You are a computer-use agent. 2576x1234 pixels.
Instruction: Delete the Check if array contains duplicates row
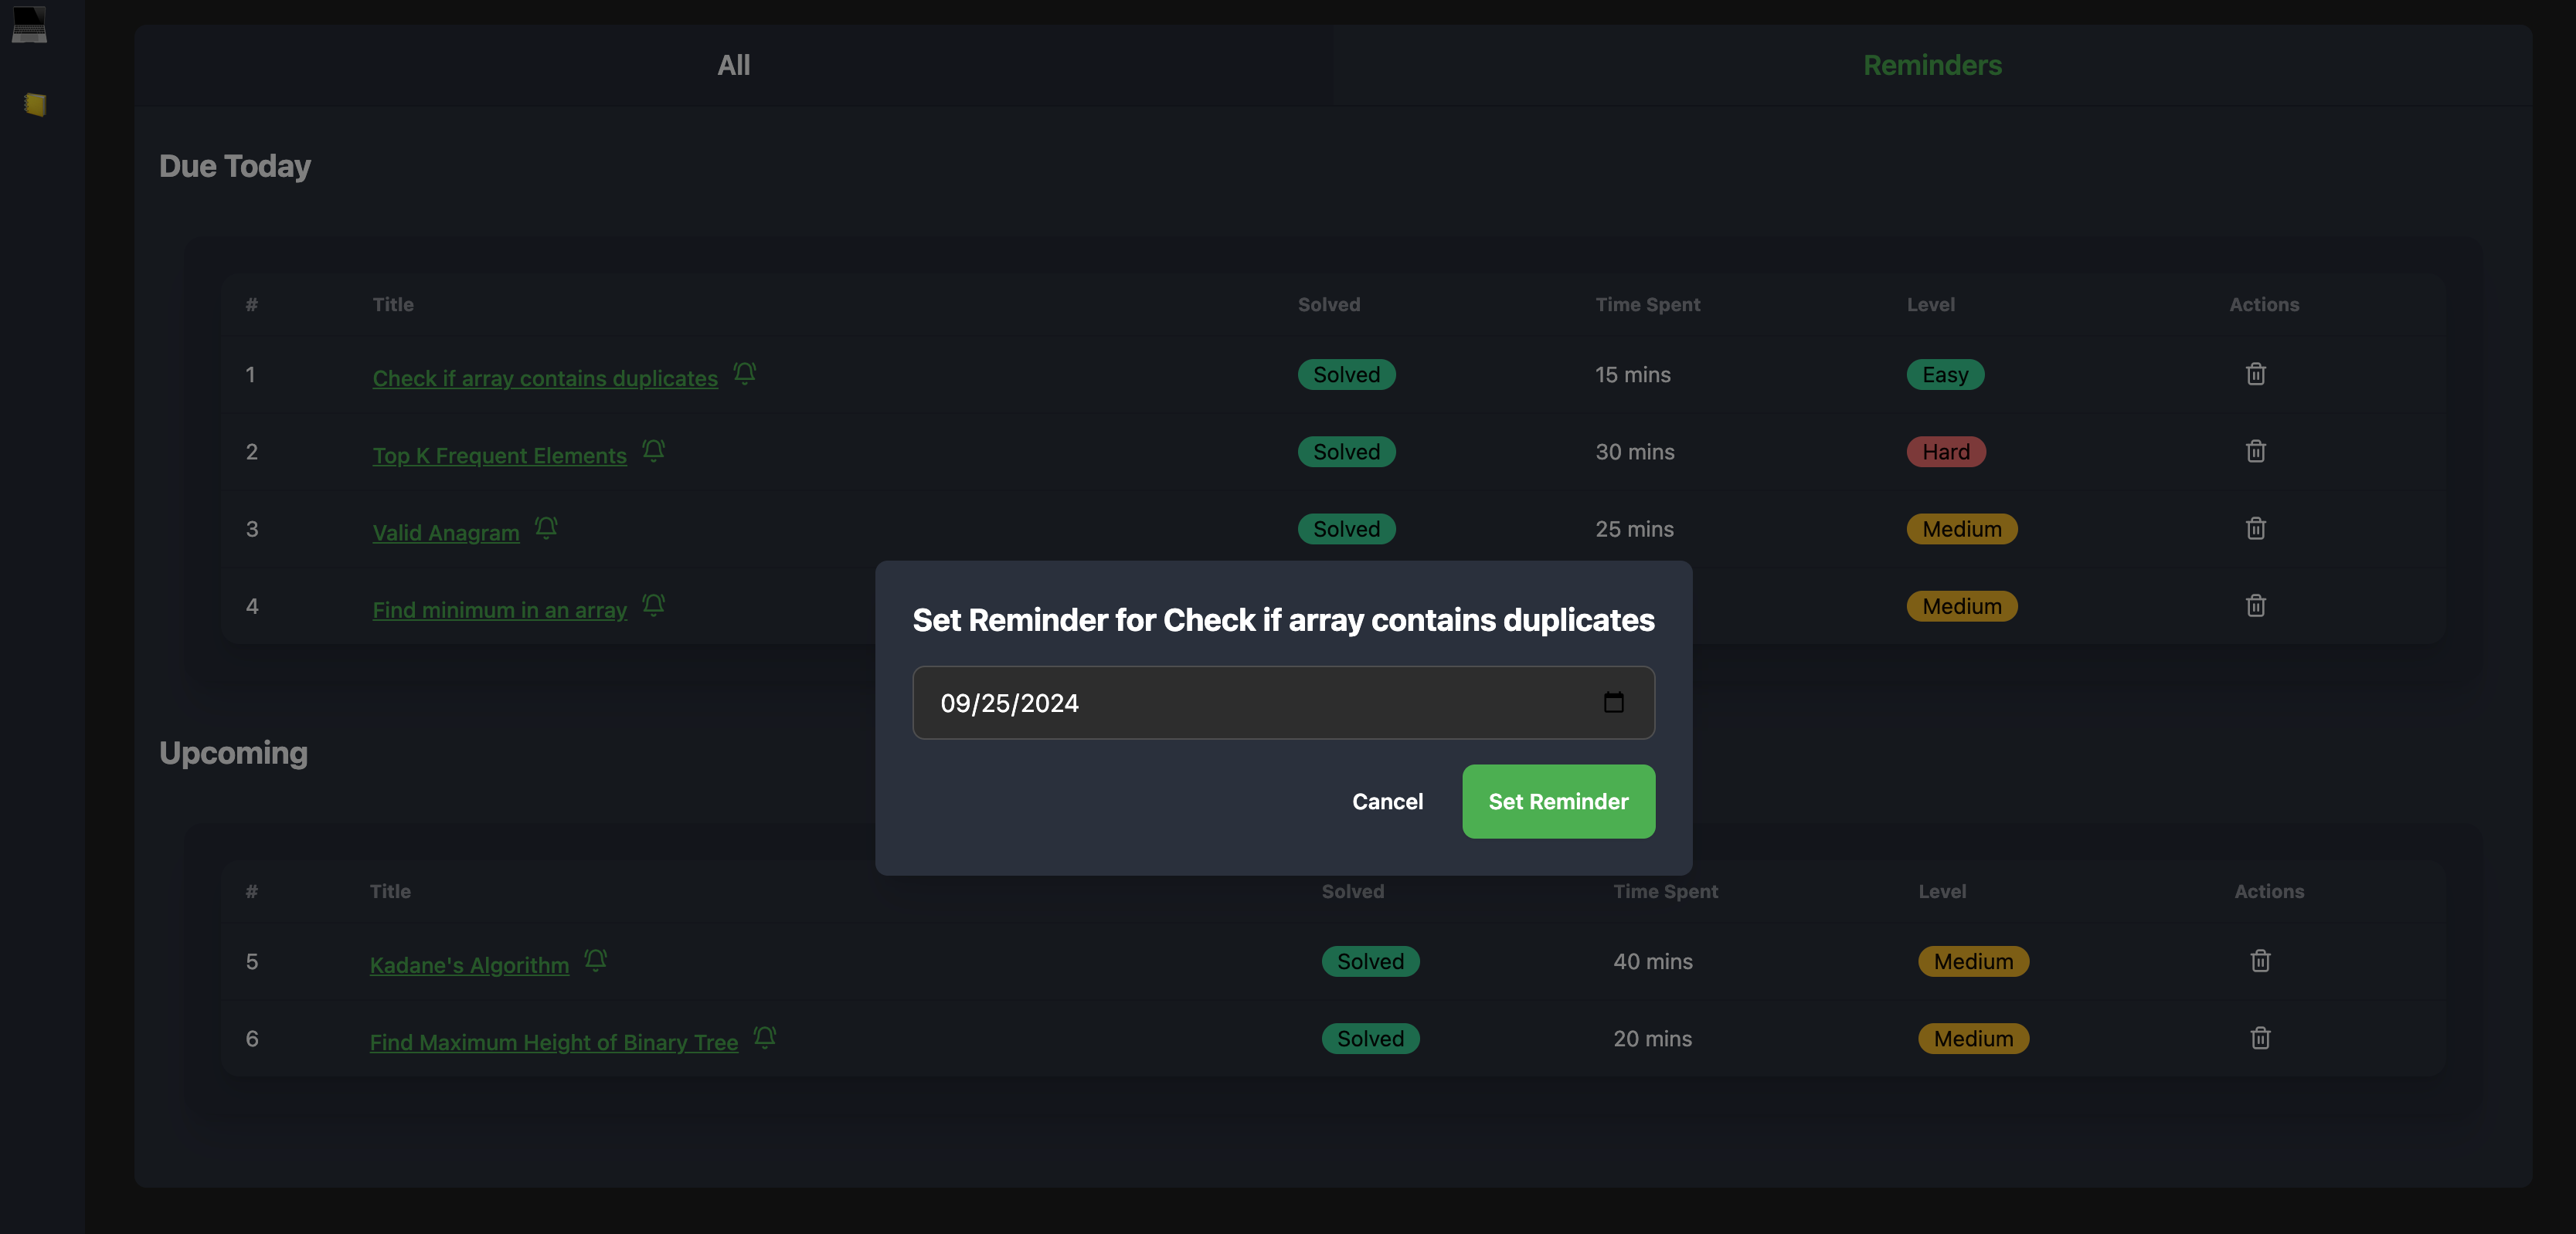pos(2256,374)
